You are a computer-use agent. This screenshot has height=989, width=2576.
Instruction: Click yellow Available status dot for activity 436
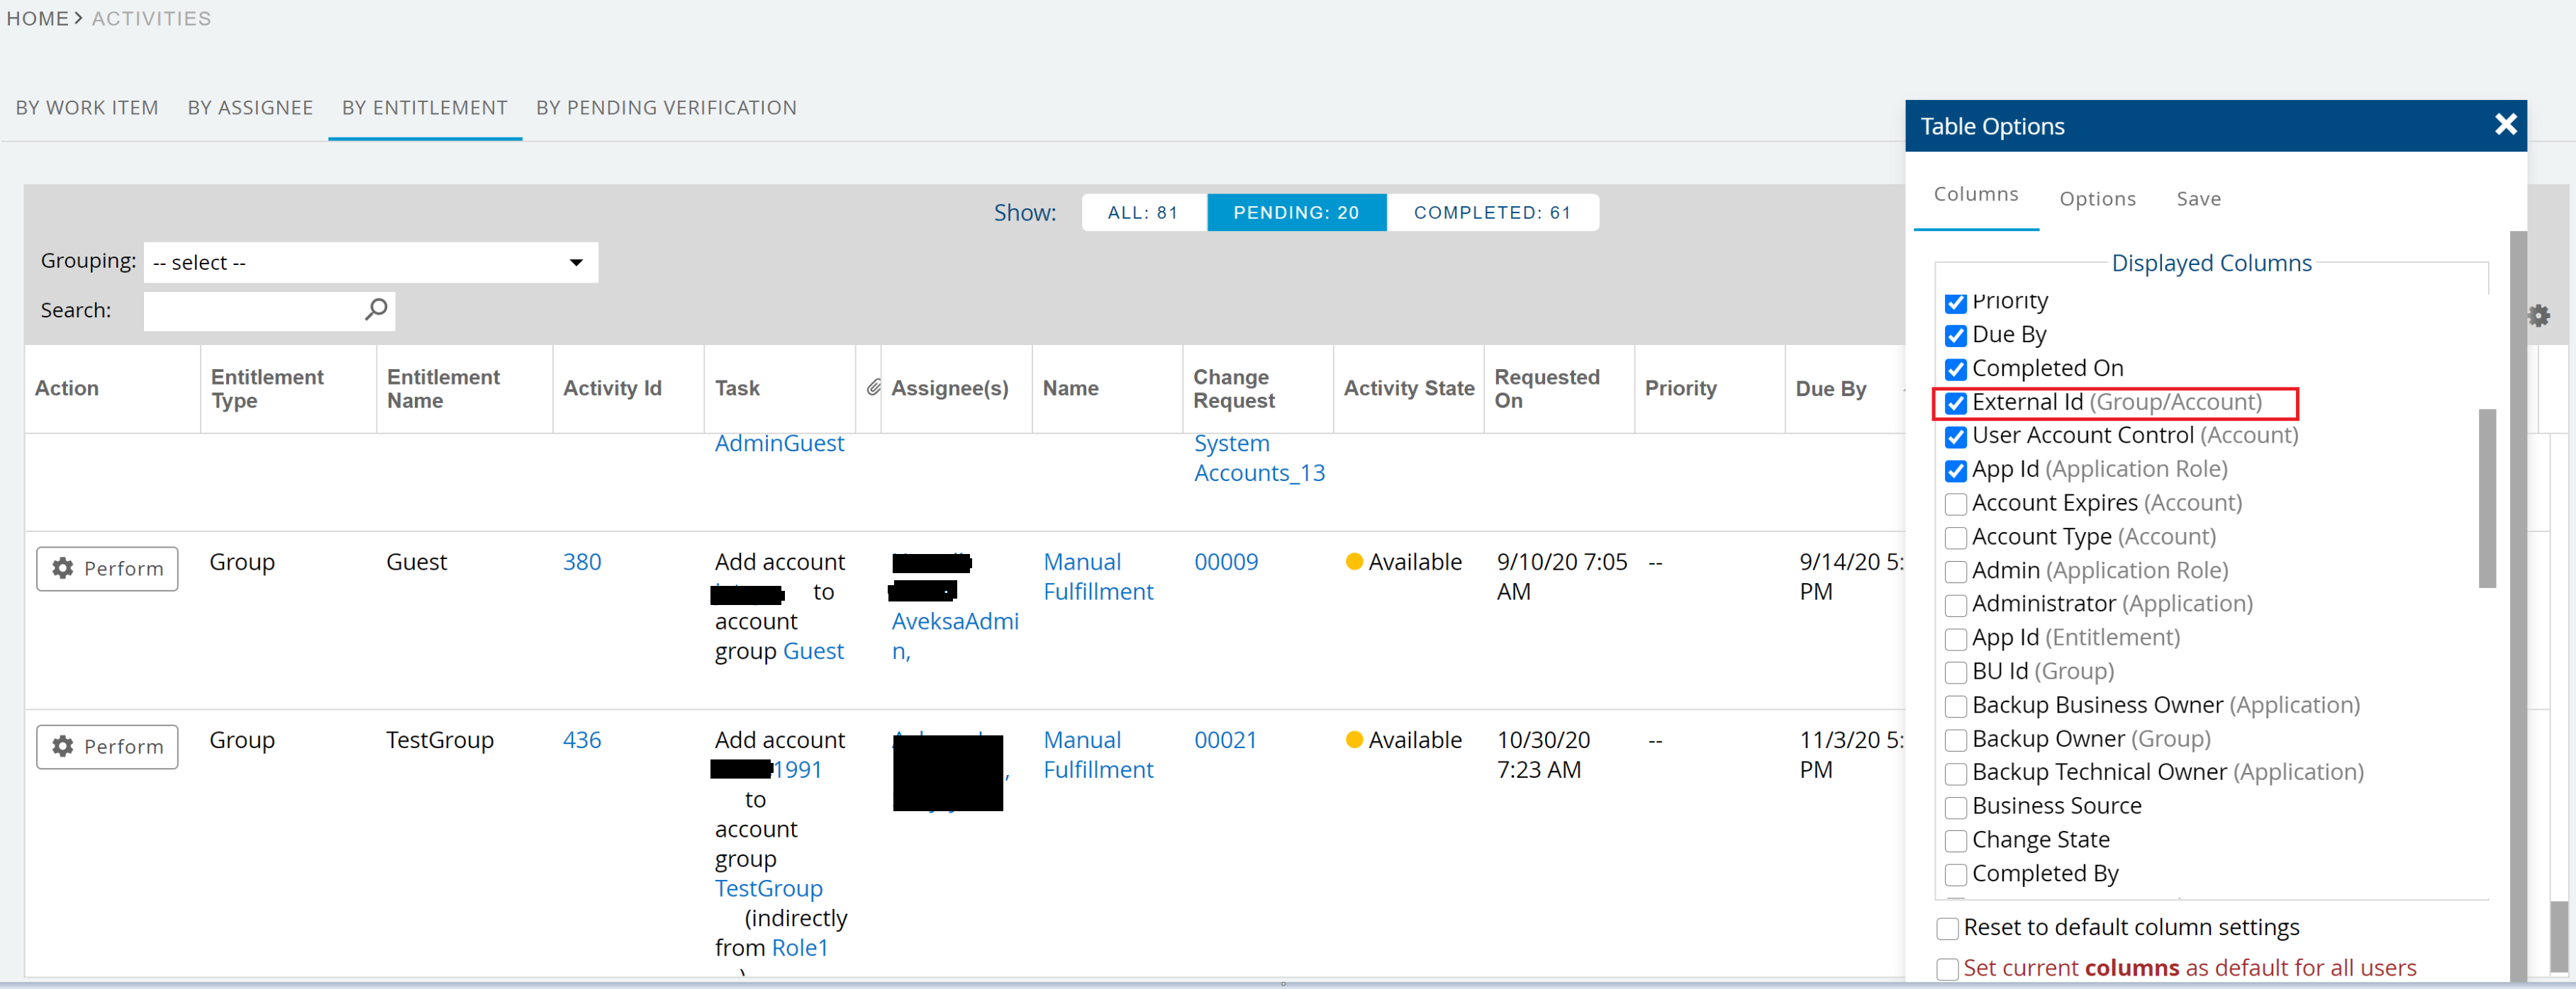(x=1354, y=740)
